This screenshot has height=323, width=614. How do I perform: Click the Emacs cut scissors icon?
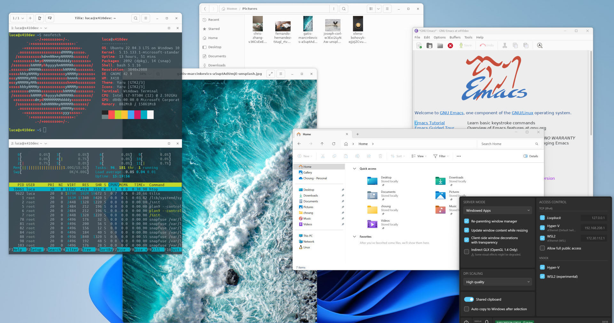pyautogui.click(x=505, y=46)
